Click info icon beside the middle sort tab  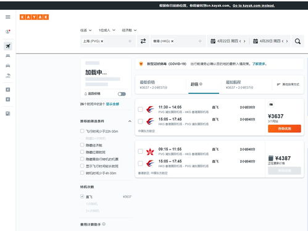pos(201,84)
